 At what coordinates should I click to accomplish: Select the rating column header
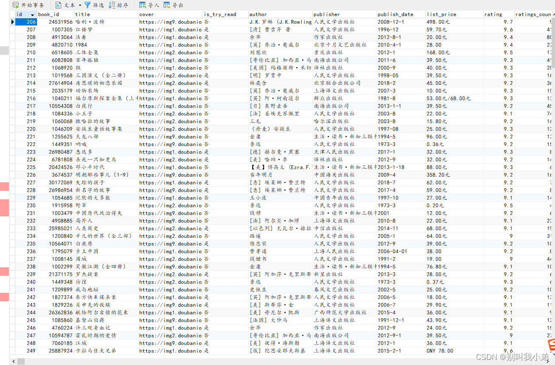click(x=499, y=14)
